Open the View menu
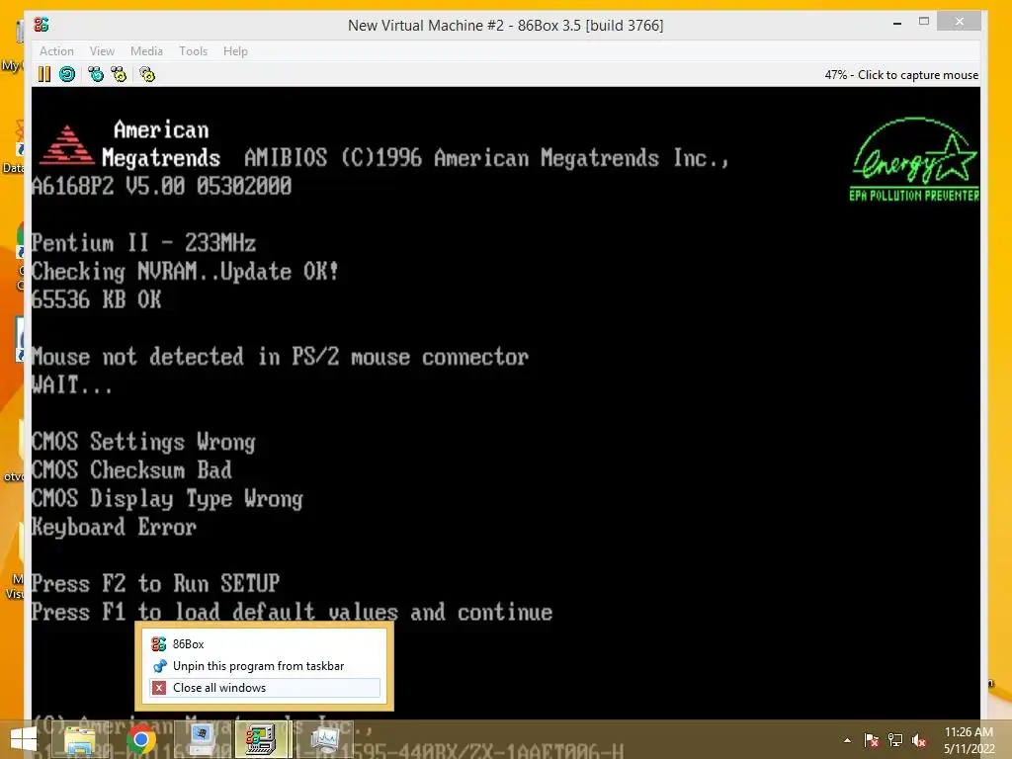1012x759 pixels. (102, 51)
